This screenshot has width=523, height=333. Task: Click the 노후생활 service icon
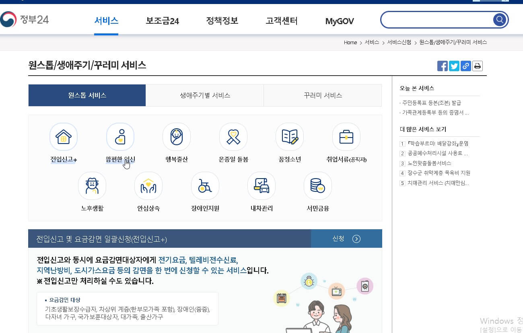[x=92, y=186]
